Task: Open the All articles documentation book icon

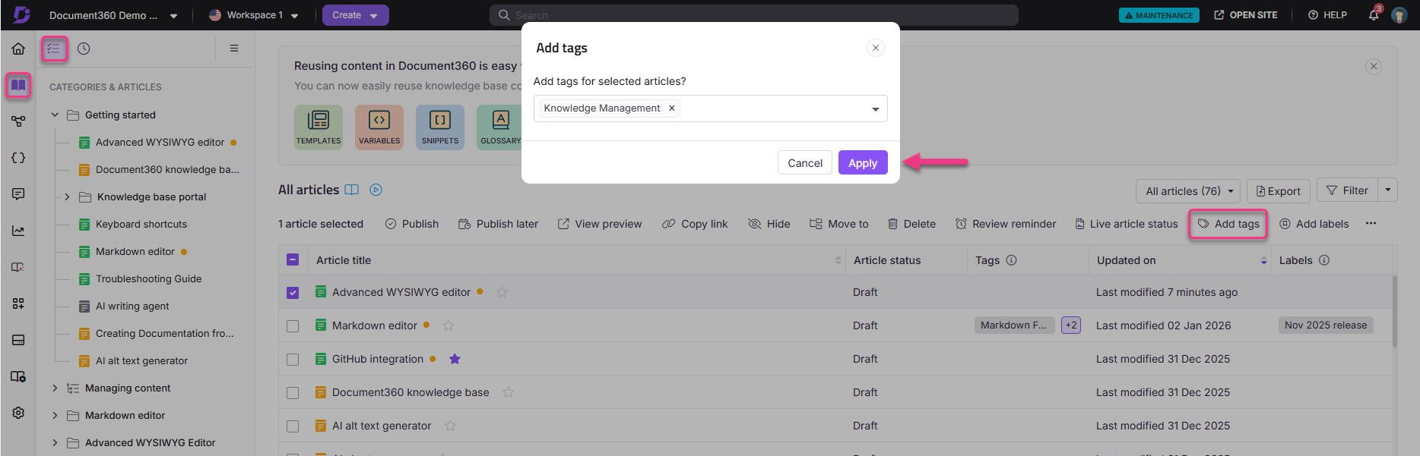Action: 352,190
